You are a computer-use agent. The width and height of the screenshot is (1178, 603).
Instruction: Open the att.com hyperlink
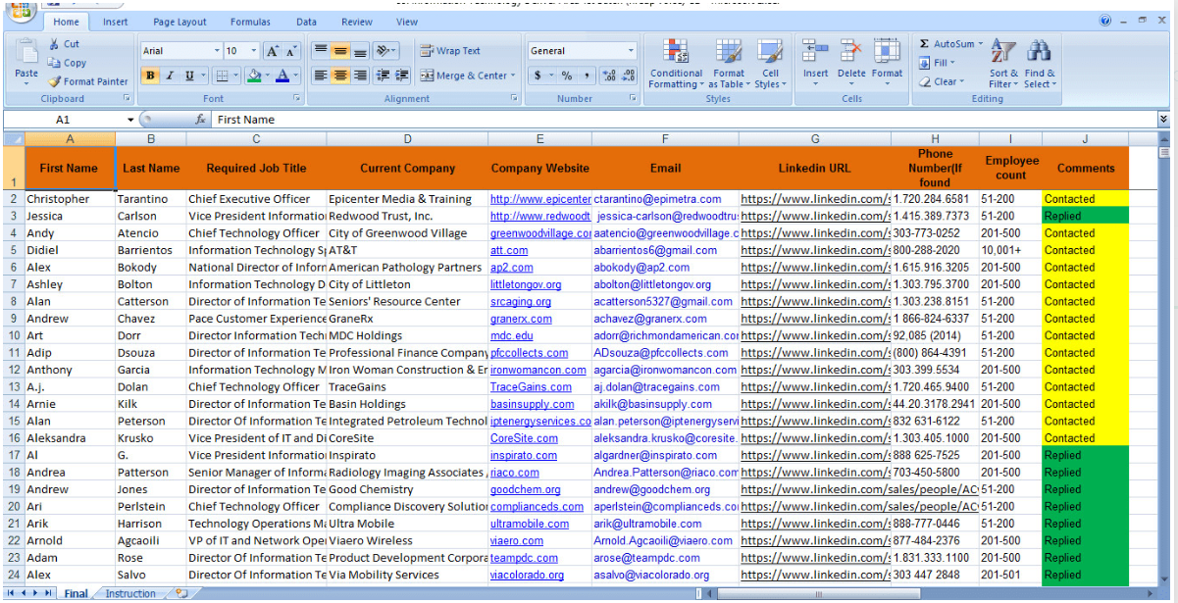tap(509, 249)
